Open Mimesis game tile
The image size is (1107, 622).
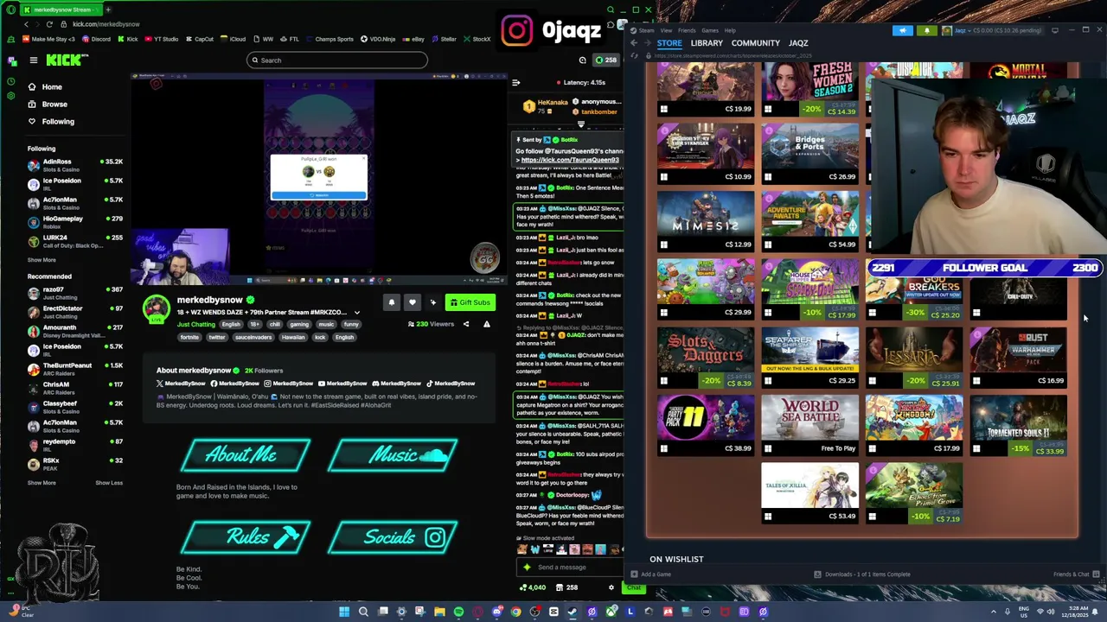click(706, 220)
